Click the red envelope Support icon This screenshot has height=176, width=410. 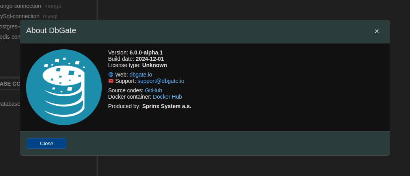(x=111, y=81)
